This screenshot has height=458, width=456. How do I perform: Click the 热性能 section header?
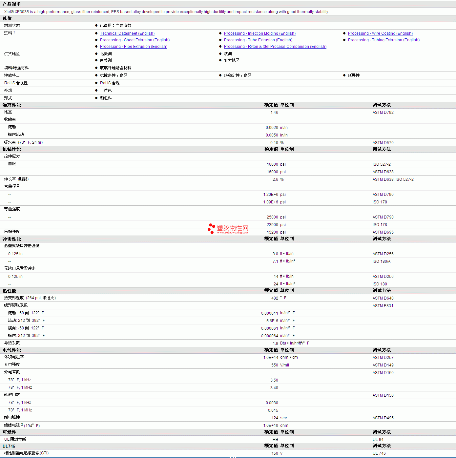pos(10,291)
